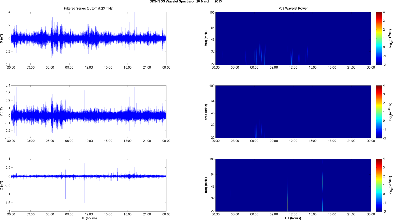The image size is (393, 220).
Task: Click the 4 tick on the top colorbar
Action: point(384,12)
